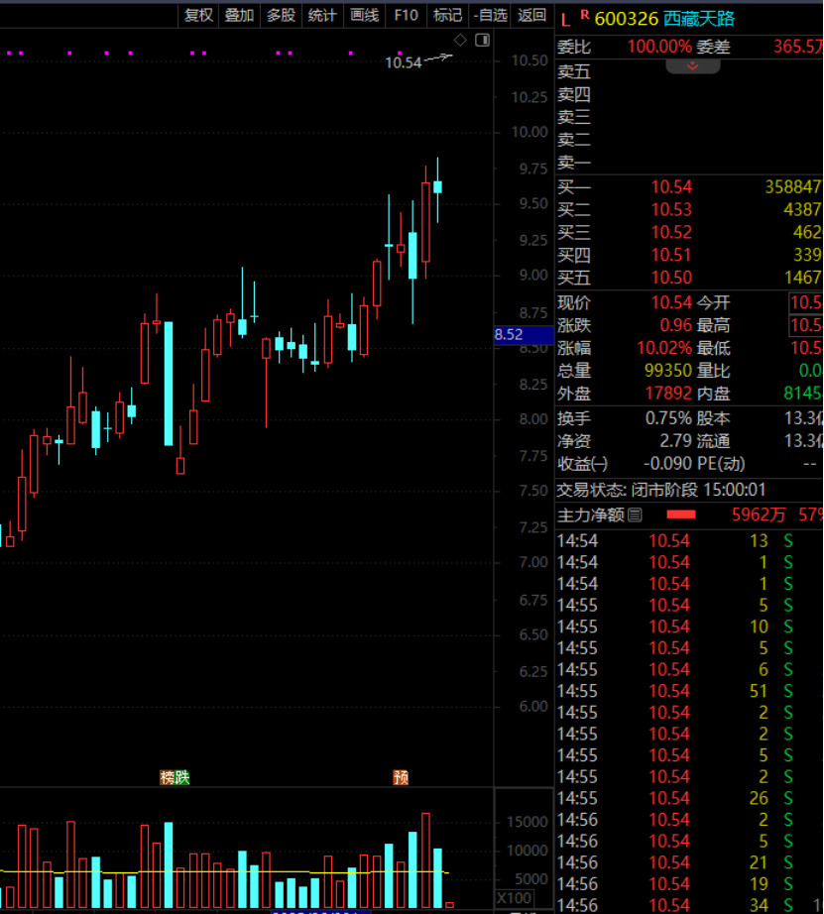The image size is (824, 914).
Task: Select the 买四 bid price 10.51
Action: click(671, 255)
